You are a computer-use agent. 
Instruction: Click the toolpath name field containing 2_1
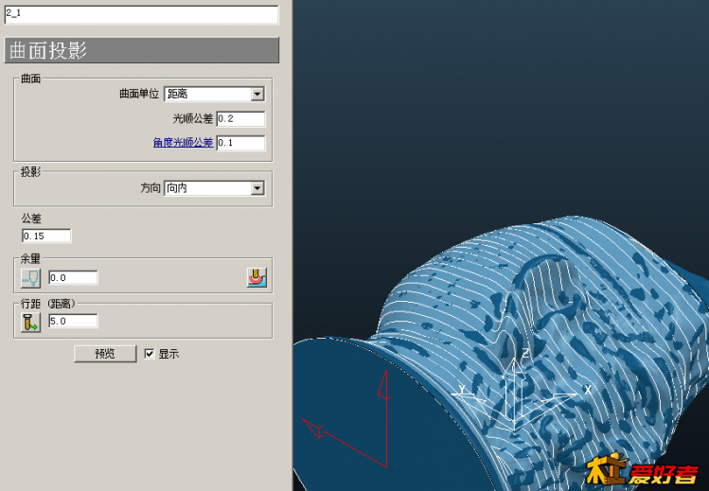[x=141, y=14]
